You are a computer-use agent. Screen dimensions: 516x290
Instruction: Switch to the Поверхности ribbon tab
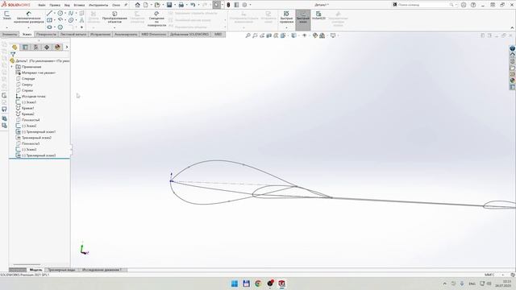(x=46, y=34)
